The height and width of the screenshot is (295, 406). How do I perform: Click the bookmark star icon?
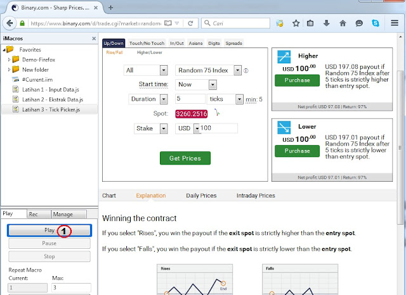[296, 23]
